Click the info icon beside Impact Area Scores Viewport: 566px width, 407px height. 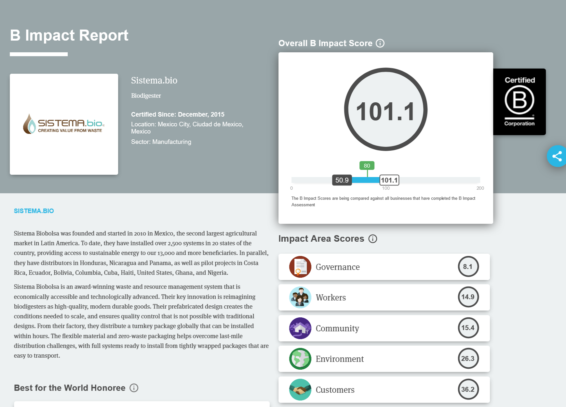372,239
